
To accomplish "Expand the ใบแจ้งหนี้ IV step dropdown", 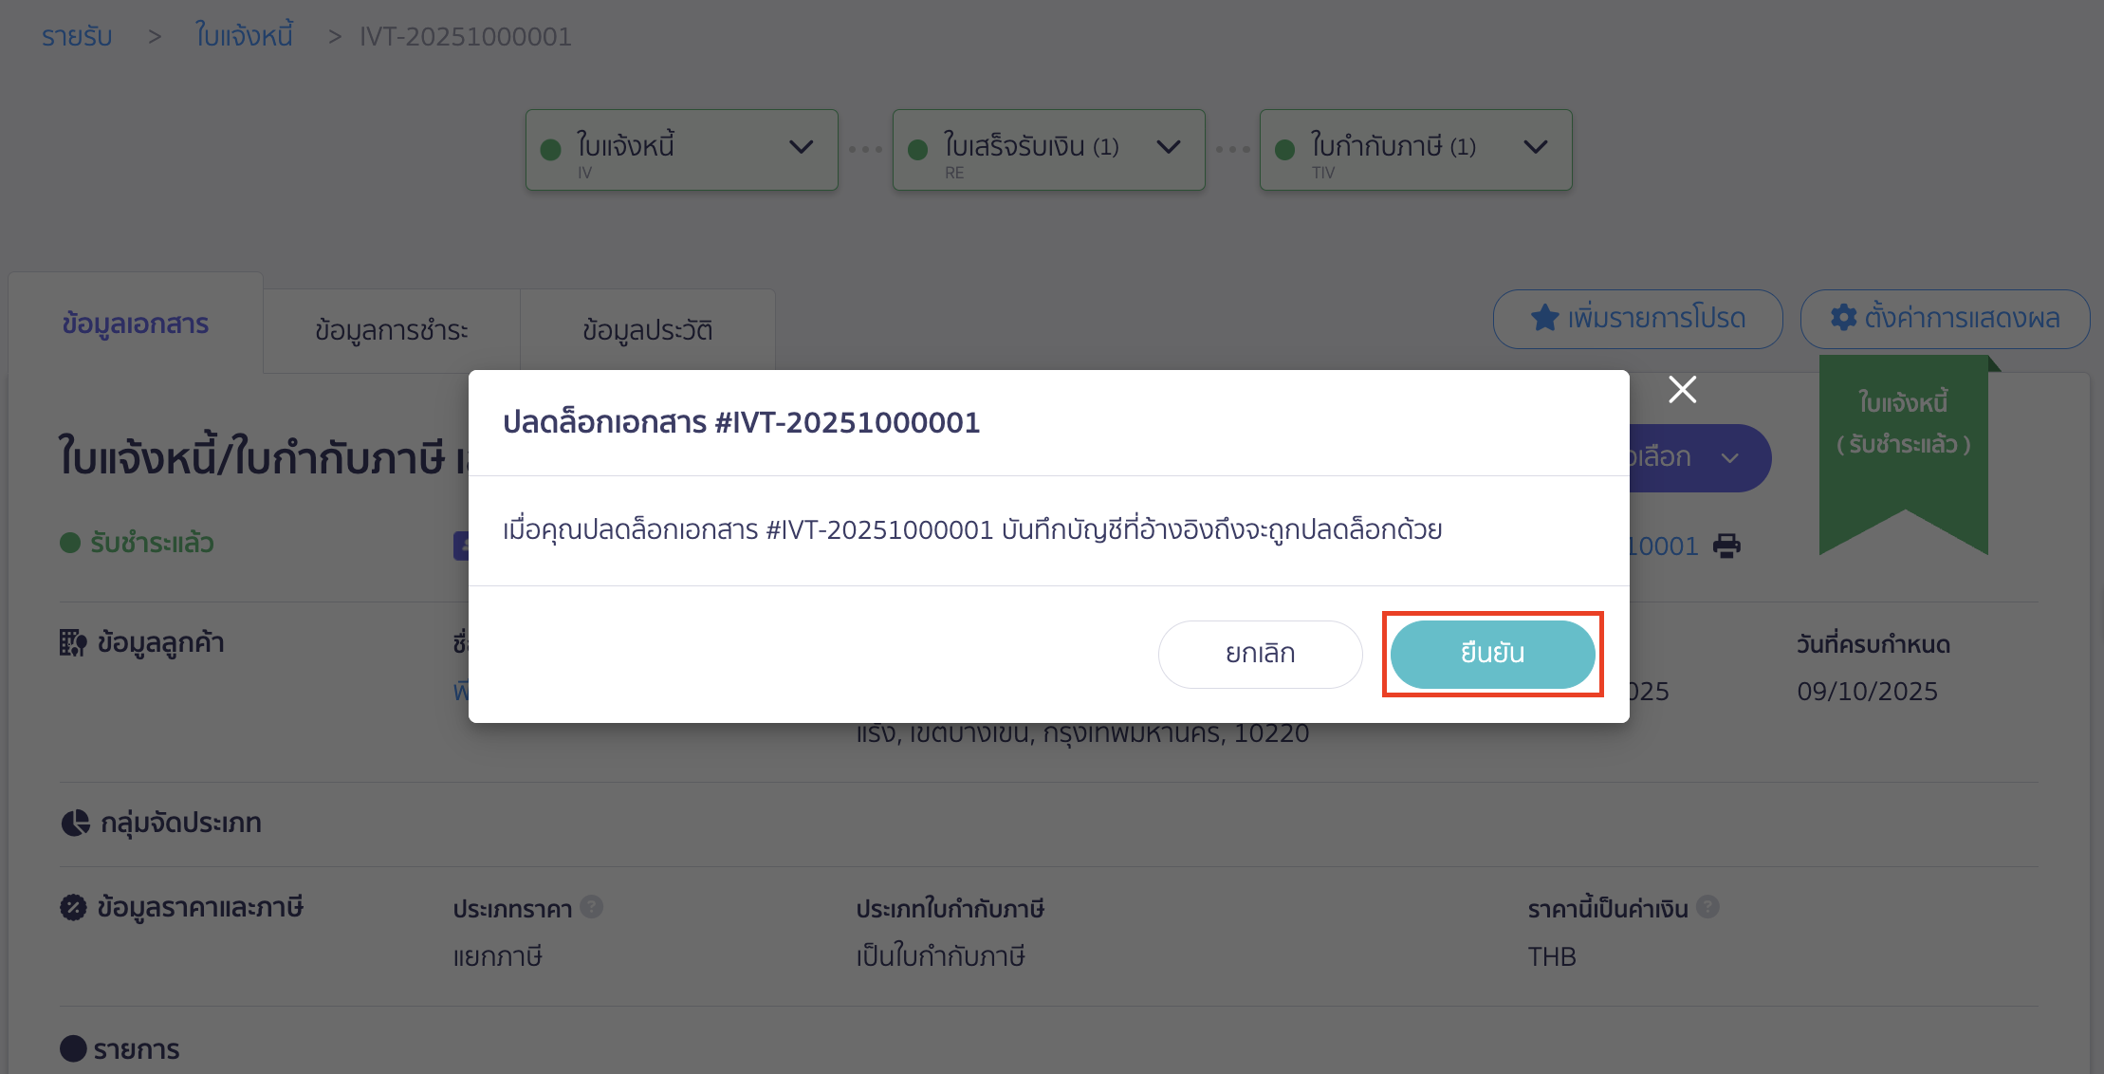I will click(x=802, y=148).
